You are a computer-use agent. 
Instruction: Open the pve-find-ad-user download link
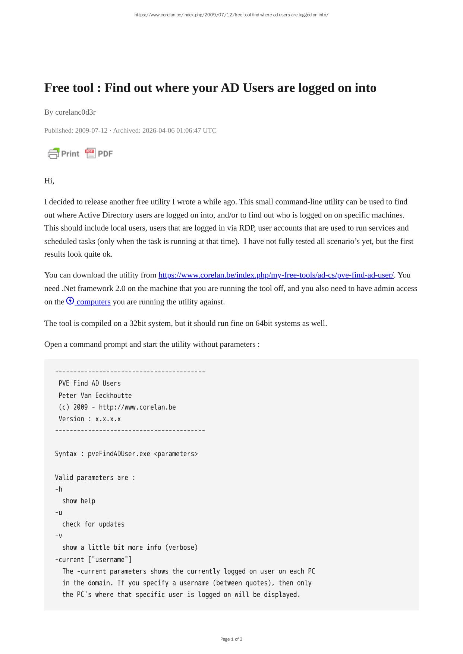(276, 275)
